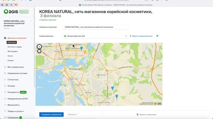The image size is (213, 119).
Task: Expand the KOREA NATURAL company selector chevron
Action: coord(31,21)
